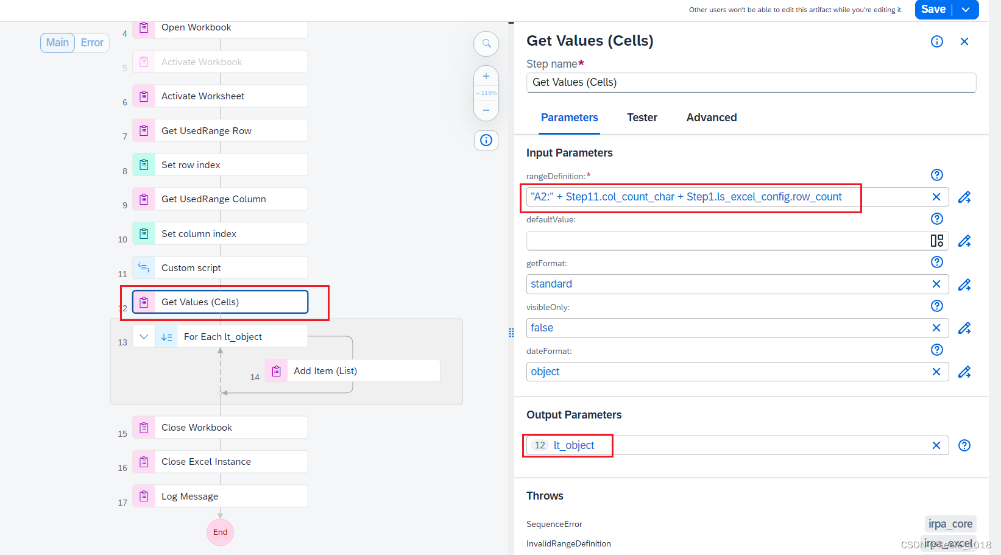Click the irpa_core tag next to SequenceError
The width and height of the screenshot is (1001, 555).
(x=950, y=524)
